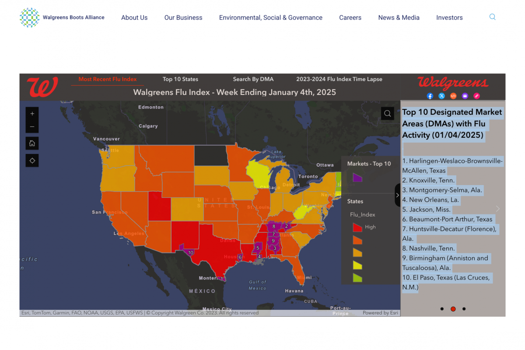
Task: Copy link using the pink chain icon
Action: point(476,96)
